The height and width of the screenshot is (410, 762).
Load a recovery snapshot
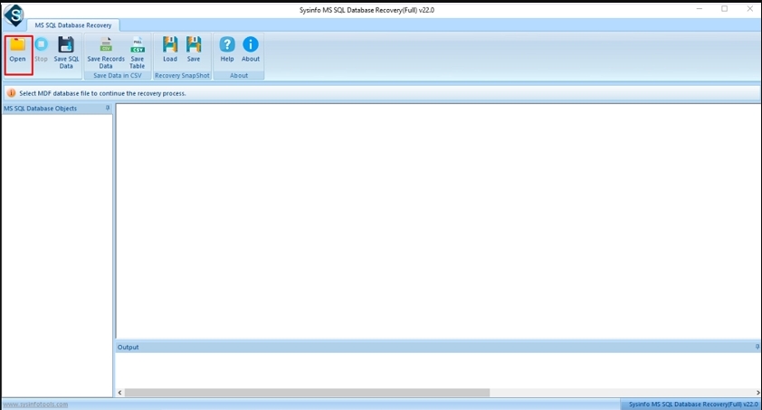tap(169, 50)
